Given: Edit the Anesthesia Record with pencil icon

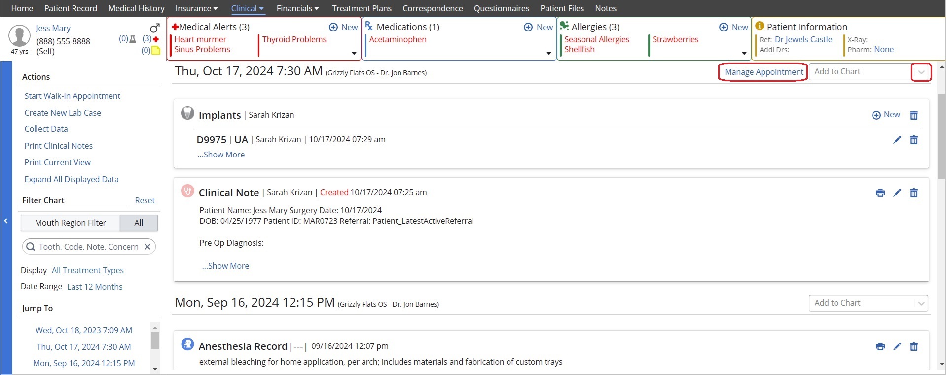Looking at the screenshot, I should point(897,346).
